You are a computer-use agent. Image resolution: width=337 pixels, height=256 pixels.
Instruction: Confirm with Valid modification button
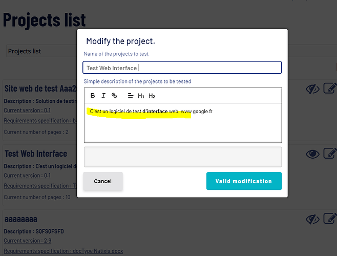[244, 181]
